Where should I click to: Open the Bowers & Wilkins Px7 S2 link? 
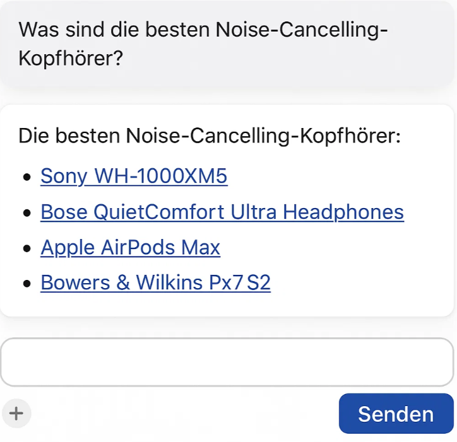click(x=155, y=282)
